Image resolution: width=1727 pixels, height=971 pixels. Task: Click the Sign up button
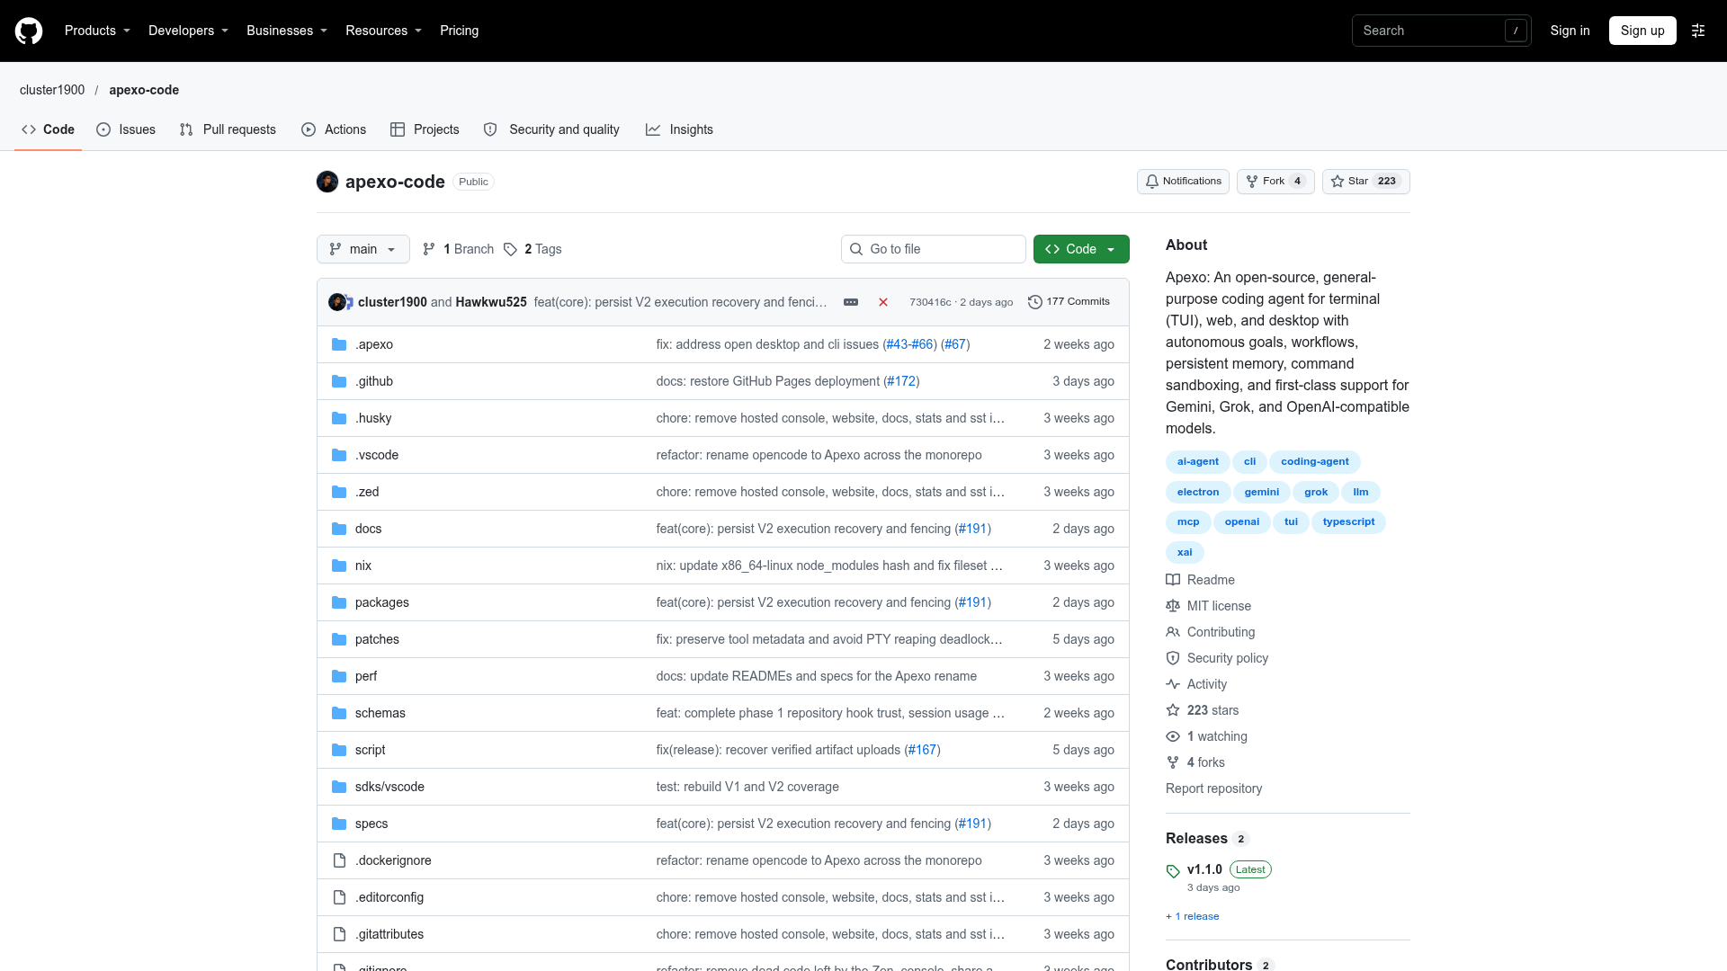pos(1642,31)
